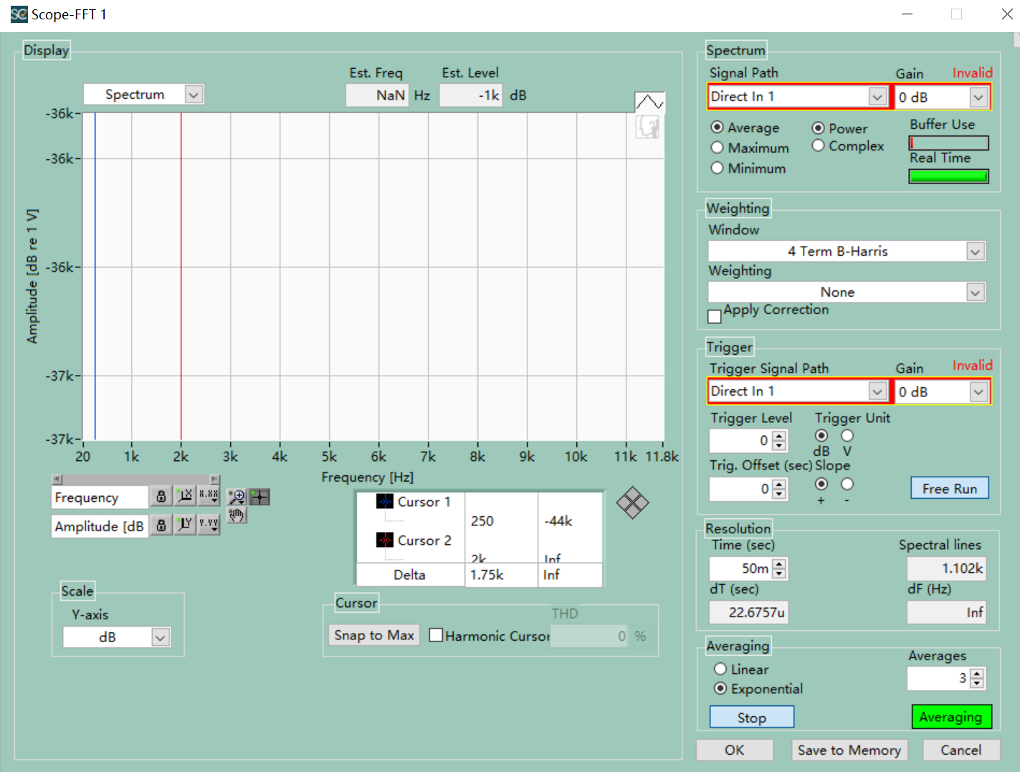Click OK to confirm settings
The image size is (1020, 772).
[735, 750]
